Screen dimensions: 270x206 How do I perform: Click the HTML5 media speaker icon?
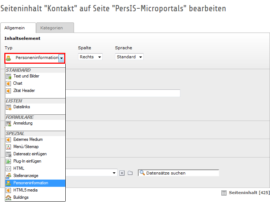(8, 190)
